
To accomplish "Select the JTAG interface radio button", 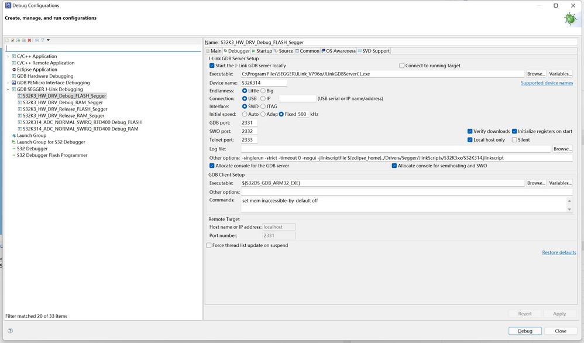I will [x=262, y=107].
